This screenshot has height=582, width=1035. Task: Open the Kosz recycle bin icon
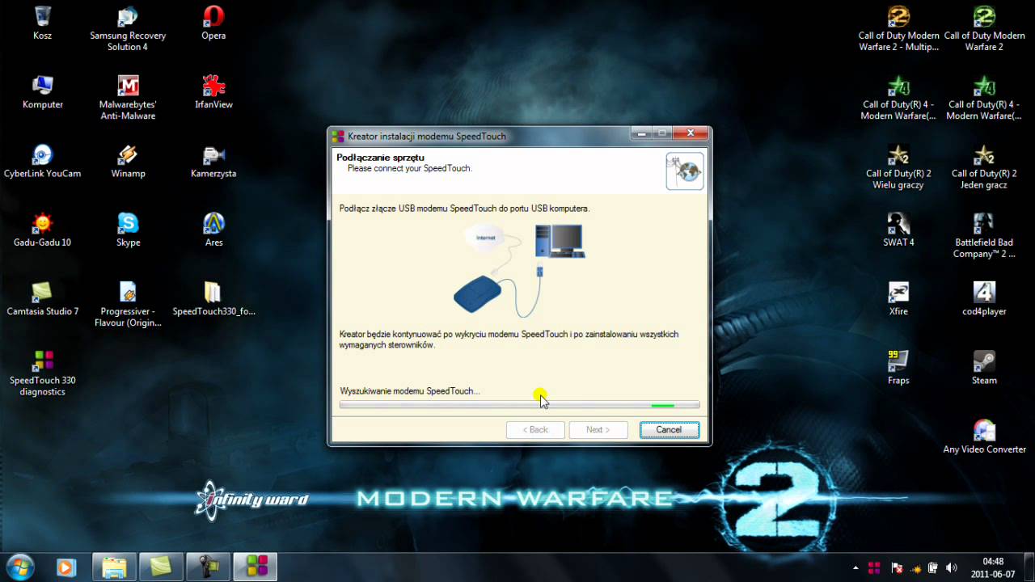click(43, 23)
